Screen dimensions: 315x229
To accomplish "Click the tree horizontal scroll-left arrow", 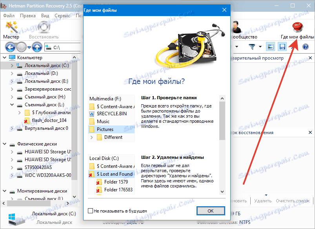I will [x=4, y=203].
